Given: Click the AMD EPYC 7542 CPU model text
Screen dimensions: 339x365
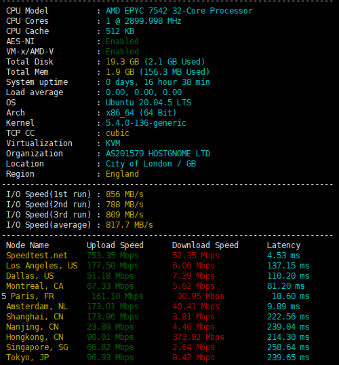Looking at the screenshot, I should pyautogui.click(x=179, y=11).
